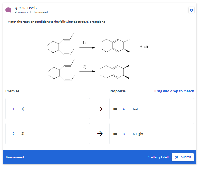Click the paper plane icon on Submit
Viewport: 200px width, 169px height.
tap(176, 157)
